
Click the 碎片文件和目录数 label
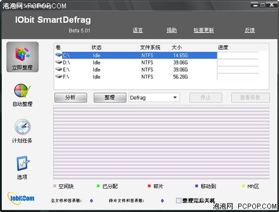pos(127,200)
